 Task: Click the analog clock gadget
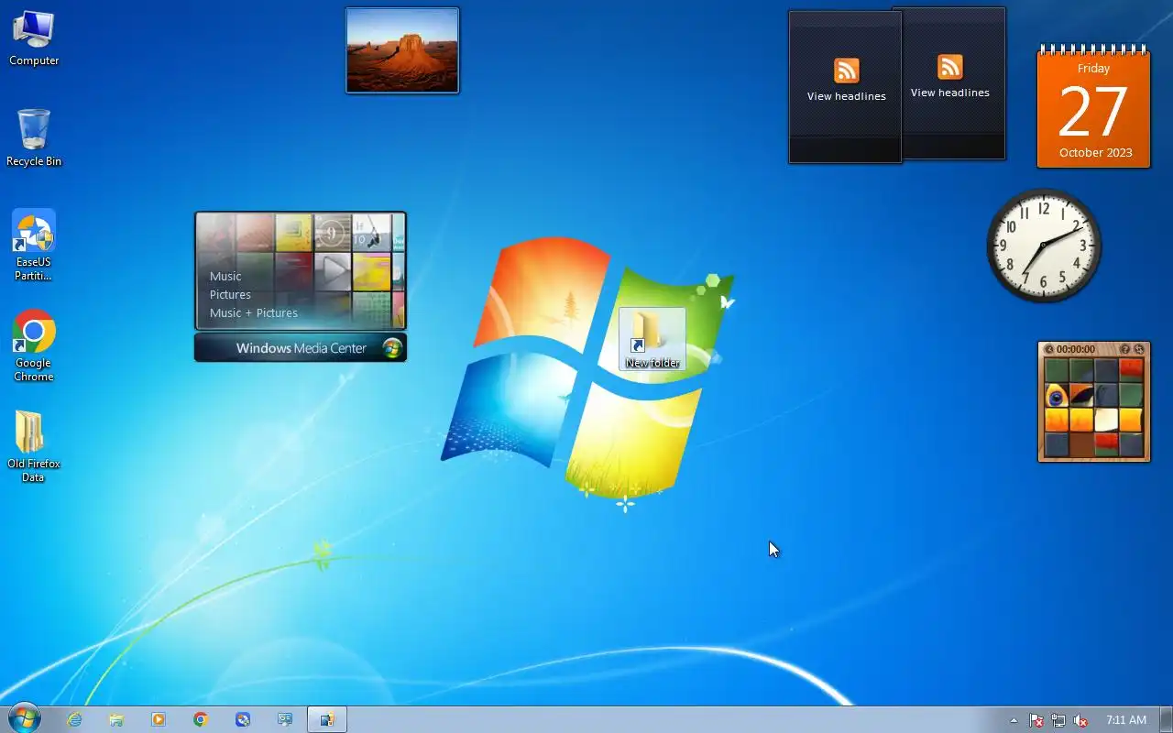click(1044, 246)
